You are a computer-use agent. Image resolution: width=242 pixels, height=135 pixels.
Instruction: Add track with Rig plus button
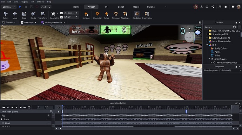click(x=49, y=115)
